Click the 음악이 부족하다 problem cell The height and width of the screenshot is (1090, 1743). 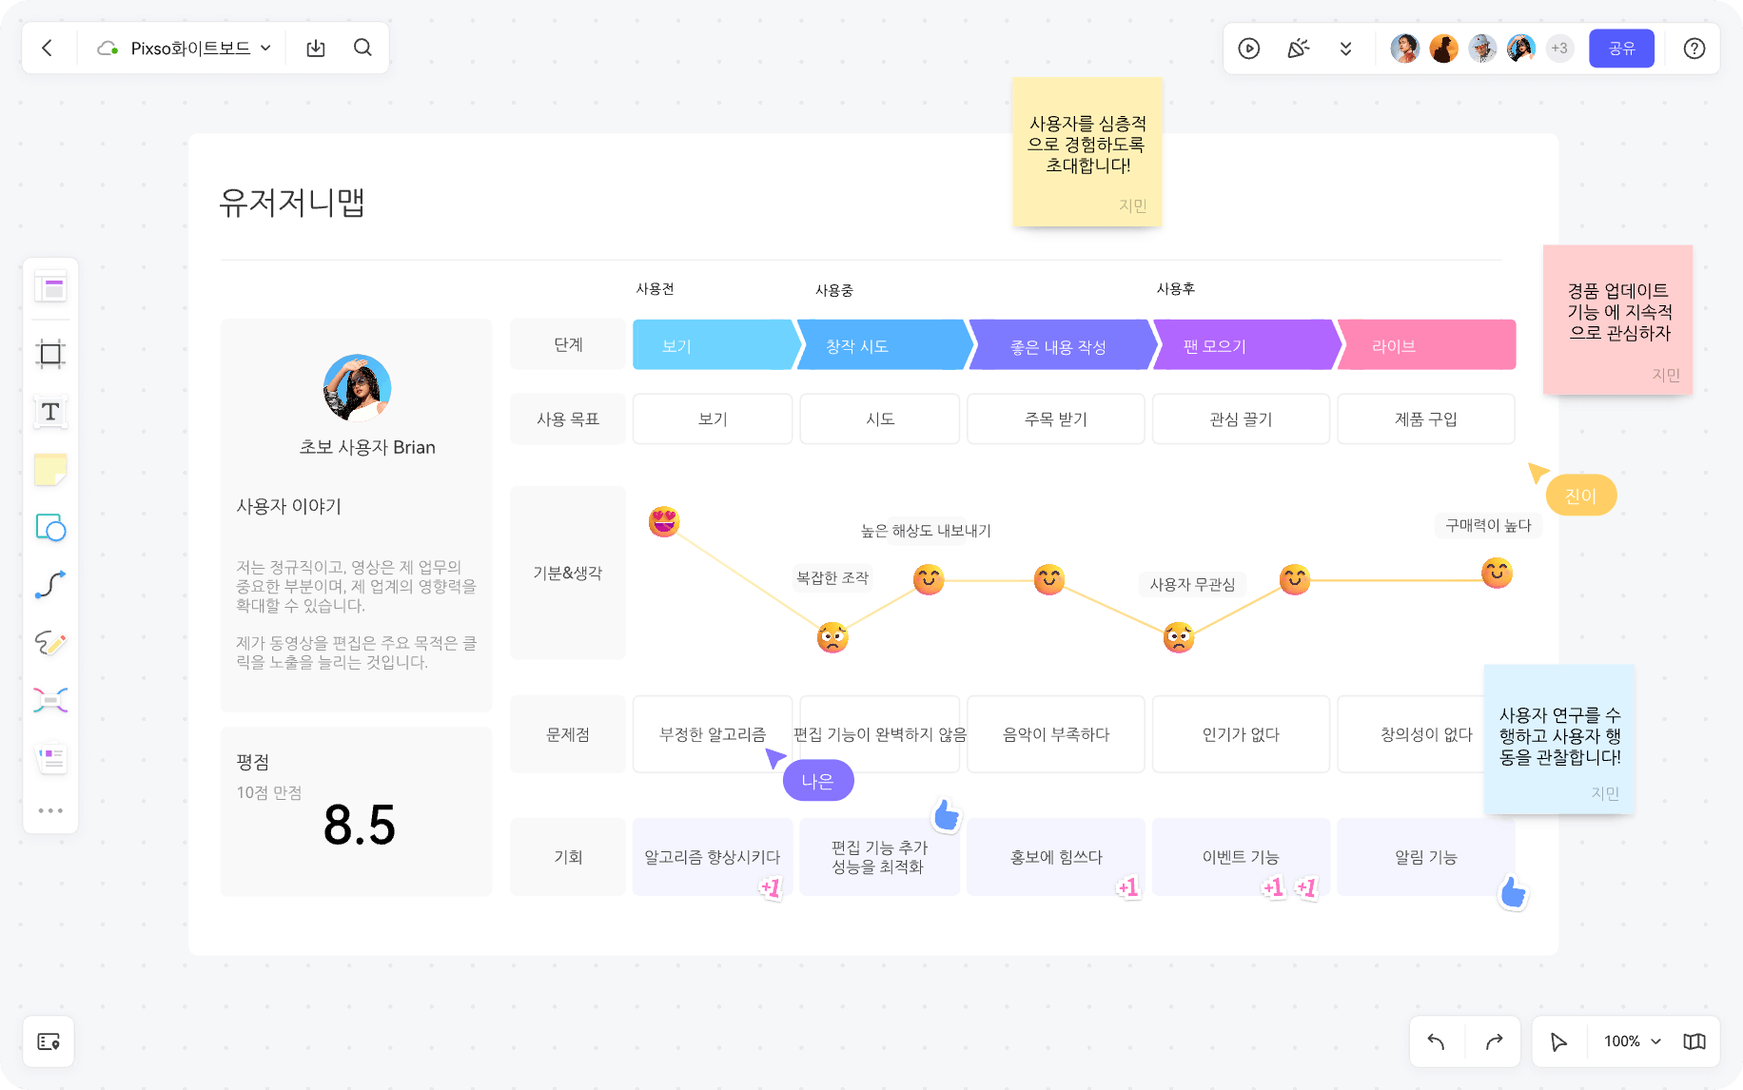point(1056,734)
